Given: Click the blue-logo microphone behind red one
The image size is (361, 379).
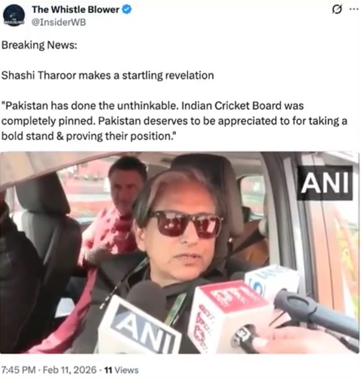Looking at the screenshot, I should click(273, 280).
